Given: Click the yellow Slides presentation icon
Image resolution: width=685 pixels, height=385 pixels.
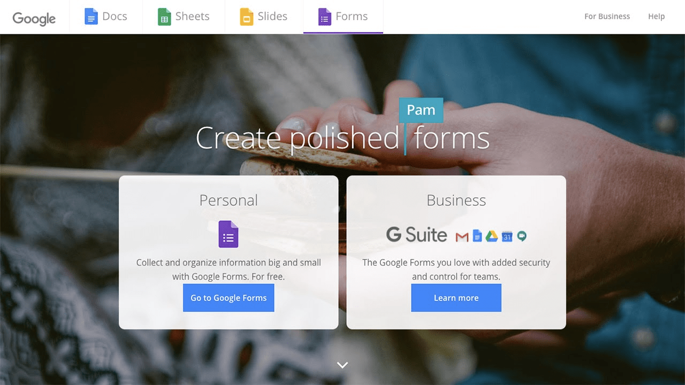Looking at the screenshot, I should tap(246, 17).
